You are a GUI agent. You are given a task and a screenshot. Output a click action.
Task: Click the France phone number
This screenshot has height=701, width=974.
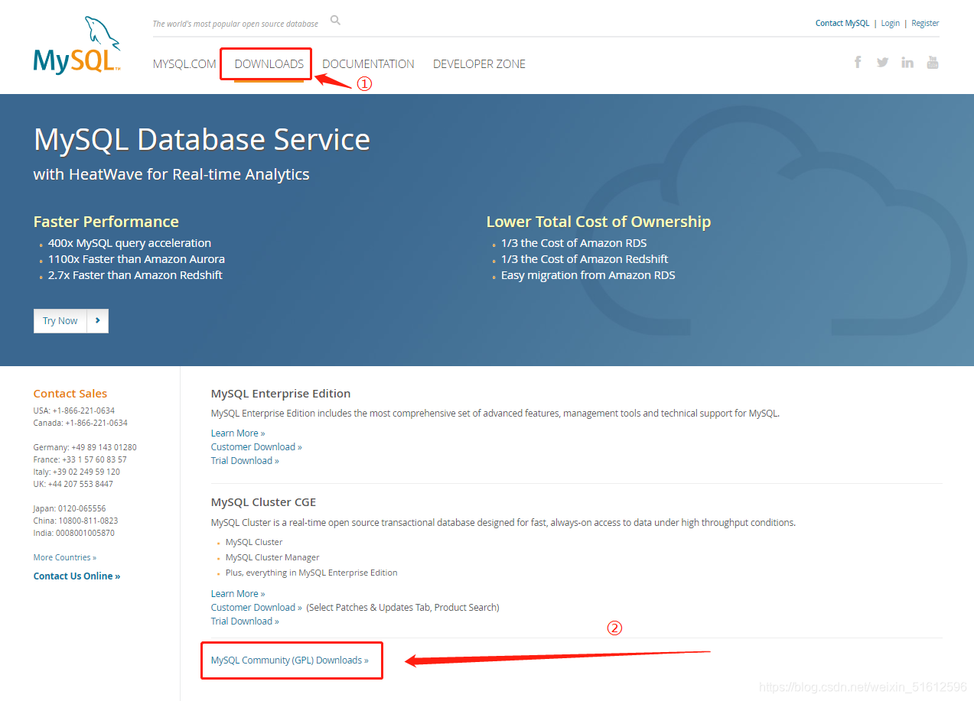pos(94,459)
